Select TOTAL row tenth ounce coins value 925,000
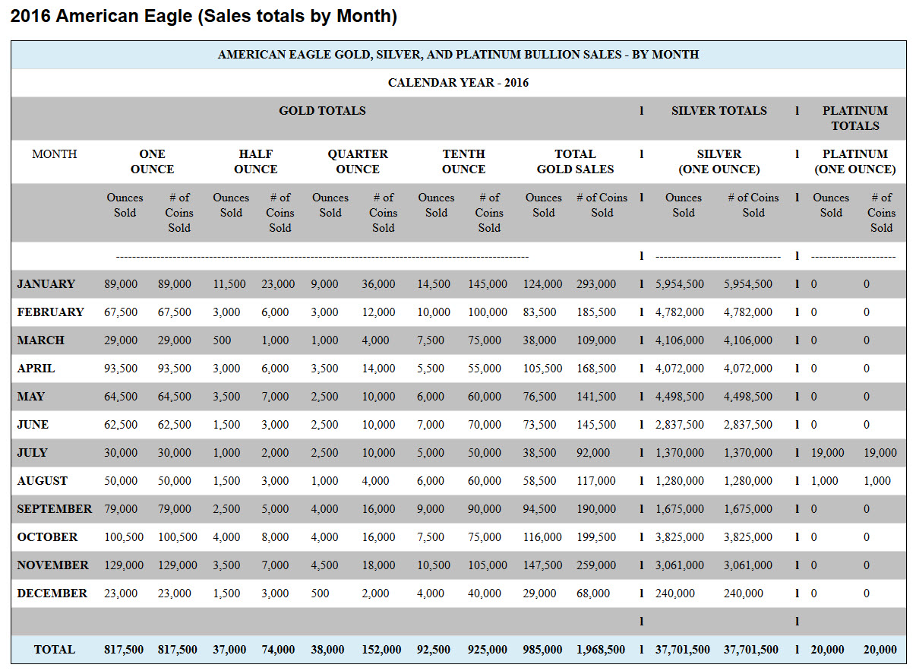The width and height of the screenshot is (916, 671). pos(488,650)
